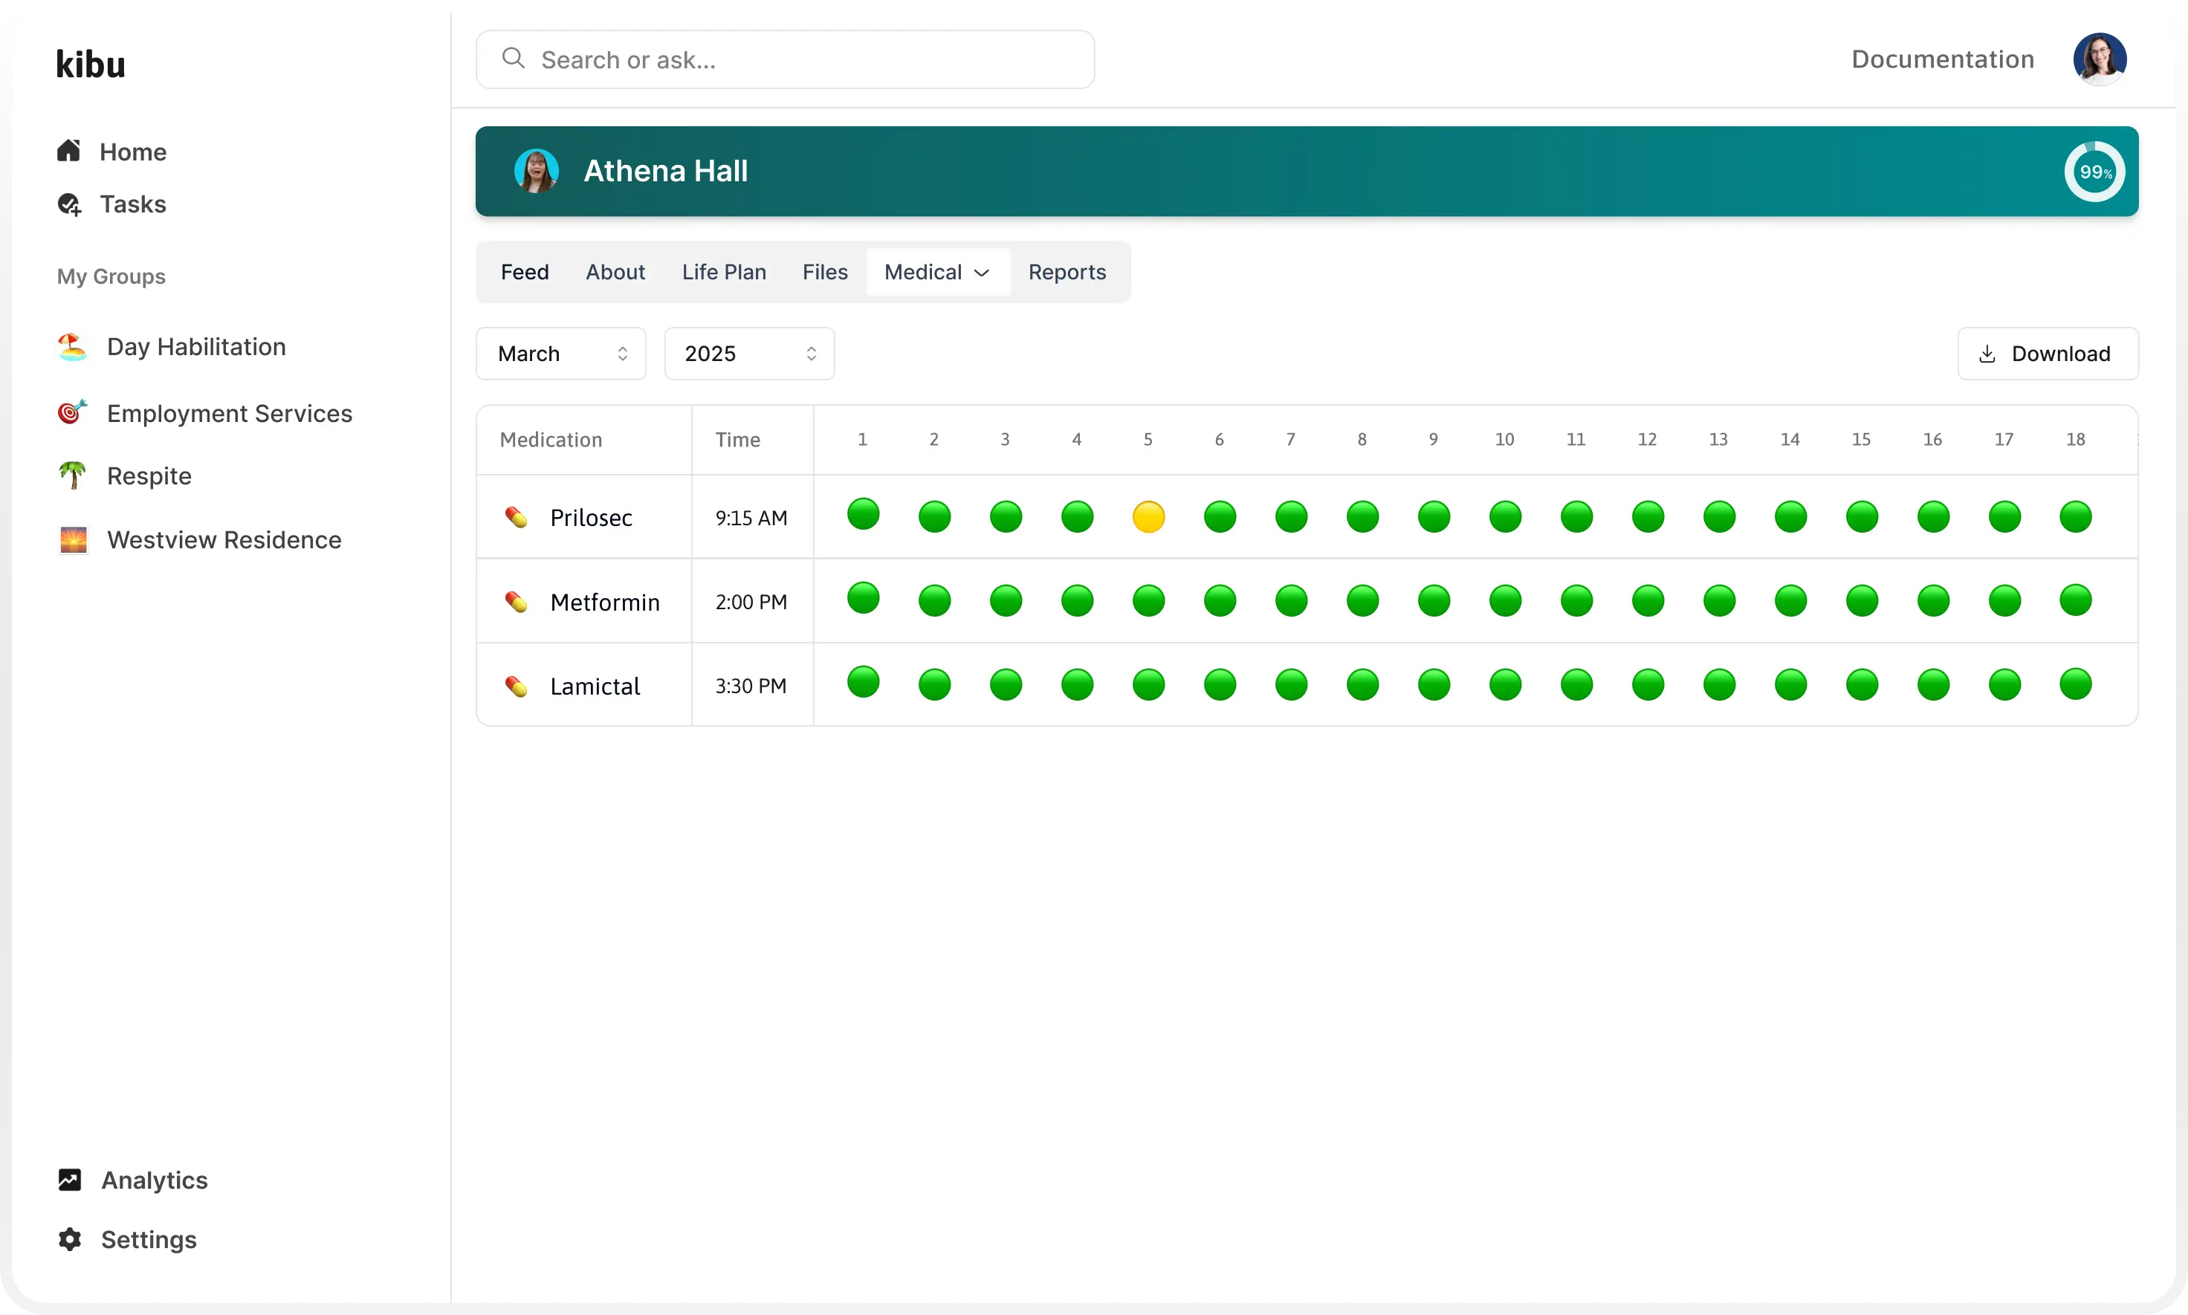Switch to the Life Plan tab

click(723, 272)
